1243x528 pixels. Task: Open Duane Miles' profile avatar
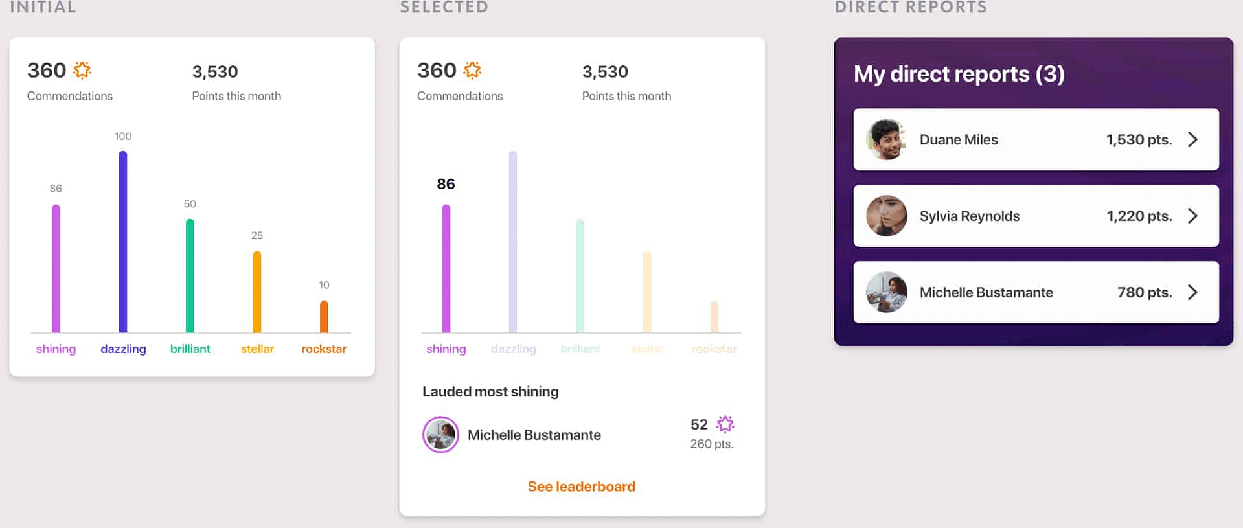886,139
